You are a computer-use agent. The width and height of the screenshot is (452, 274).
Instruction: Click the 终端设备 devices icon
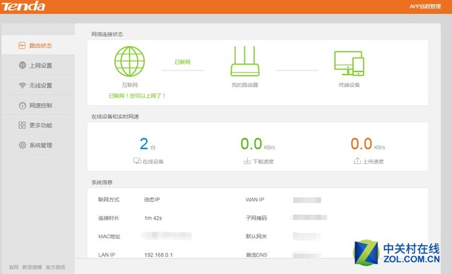[x=349, y=64]
